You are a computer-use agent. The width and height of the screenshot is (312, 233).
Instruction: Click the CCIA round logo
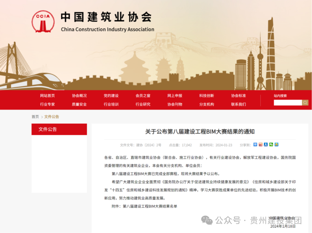click(x=43, y=21)
